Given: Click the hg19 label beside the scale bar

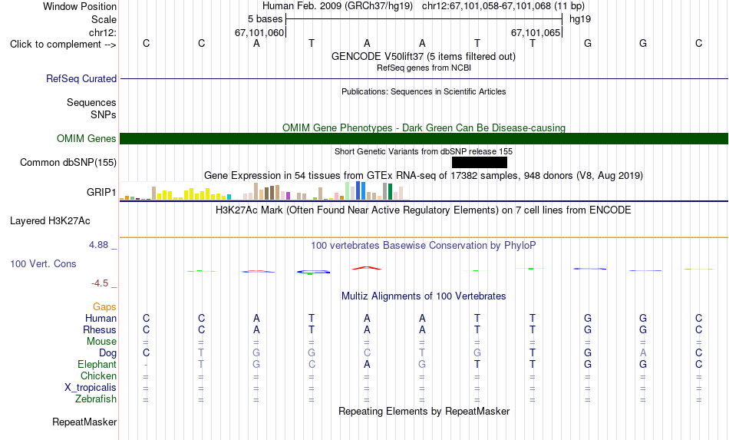Looking at the screenshot, I should (580, 19).
